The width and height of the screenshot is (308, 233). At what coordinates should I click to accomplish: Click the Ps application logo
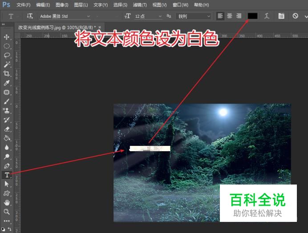[x=6, y=4]
